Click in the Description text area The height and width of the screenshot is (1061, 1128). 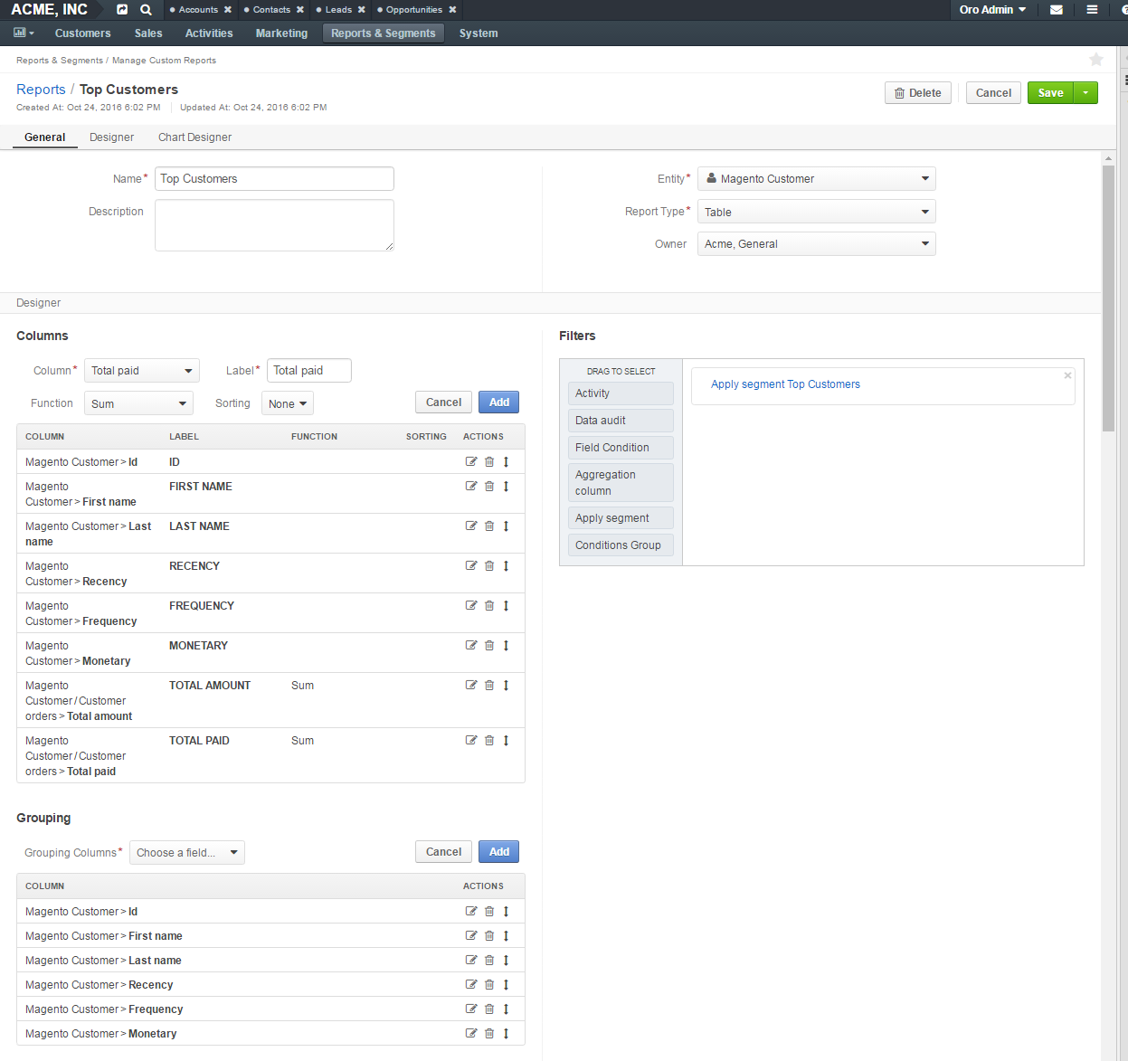point(274,225)
